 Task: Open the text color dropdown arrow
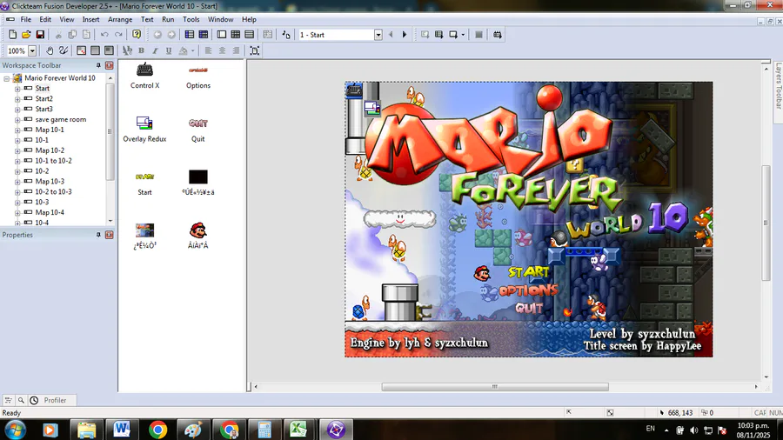pyautogui.click(x=193, y=50)
